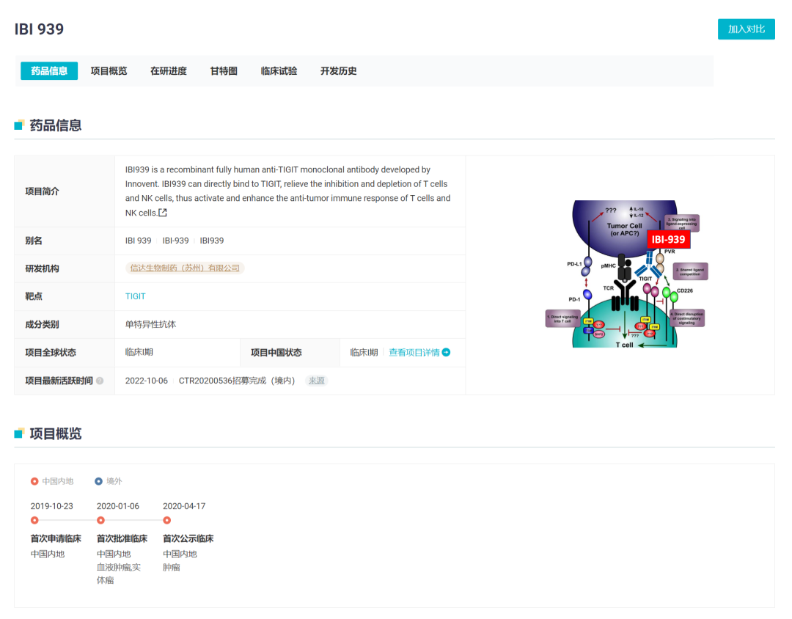Viewport: 792px width, 619px height.
Task: Click arrow icon next to 查看项目详情
Action: (446, 352)
